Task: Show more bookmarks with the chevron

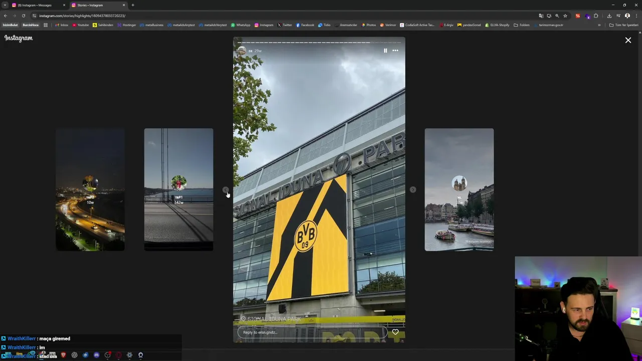Action: coord(599,25)
